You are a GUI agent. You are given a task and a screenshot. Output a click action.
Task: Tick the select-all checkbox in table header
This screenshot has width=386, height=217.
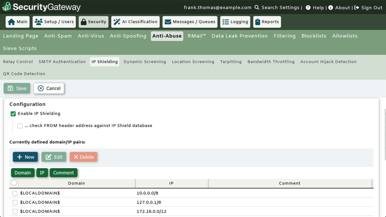coord(14,183)
